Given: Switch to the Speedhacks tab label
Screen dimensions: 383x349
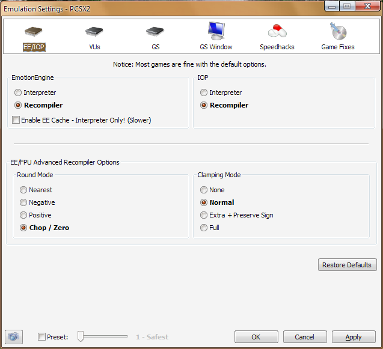Looking at the screenshot, I should point(277,47).
